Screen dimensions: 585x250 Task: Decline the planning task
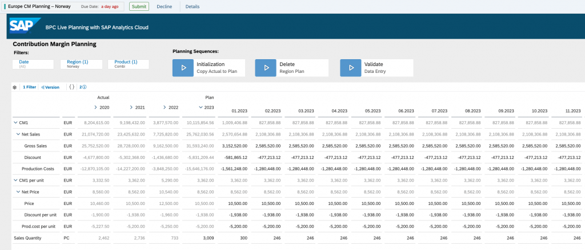coord(164,6)
